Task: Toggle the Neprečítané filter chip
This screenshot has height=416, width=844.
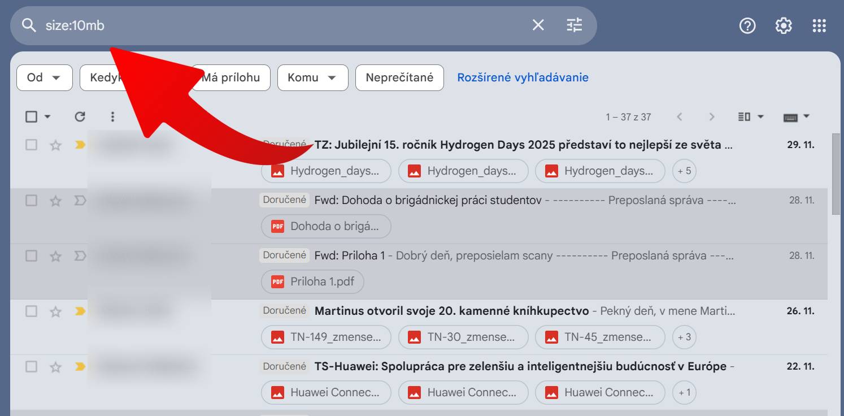Action: (399, 77)
